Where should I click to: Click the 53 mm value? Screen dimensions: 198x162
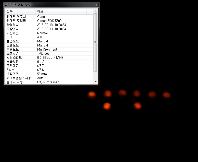42,74
